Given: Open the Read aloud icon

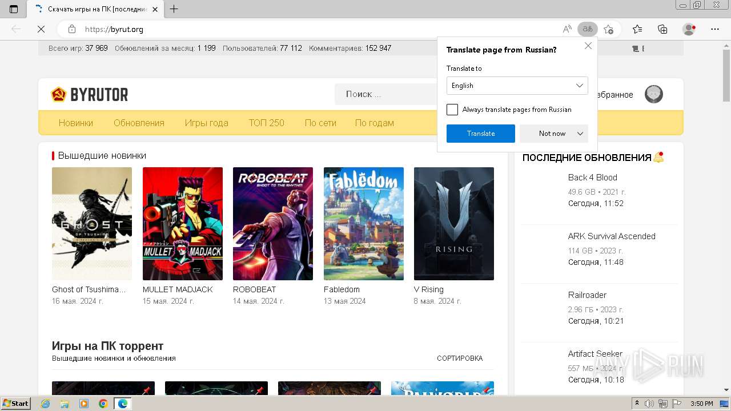Looking at the screenshot, I should point(567,29).
